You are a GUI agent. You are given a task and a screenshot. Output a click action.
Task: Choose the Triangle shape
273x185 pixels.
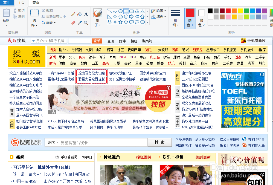coord(143,11)
